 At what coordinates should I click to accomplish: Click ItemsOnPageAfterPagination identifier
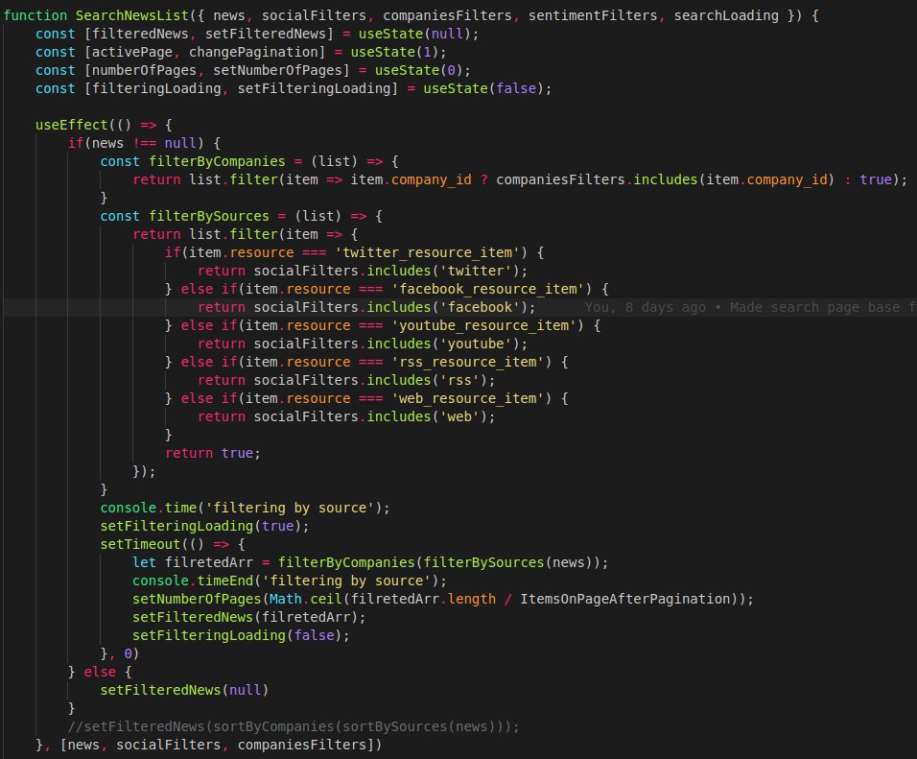click(625, 599)
